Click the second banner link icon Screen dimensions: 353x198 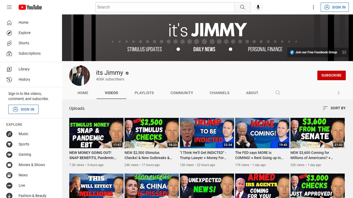pyautogui.click(x=344, y=52)
